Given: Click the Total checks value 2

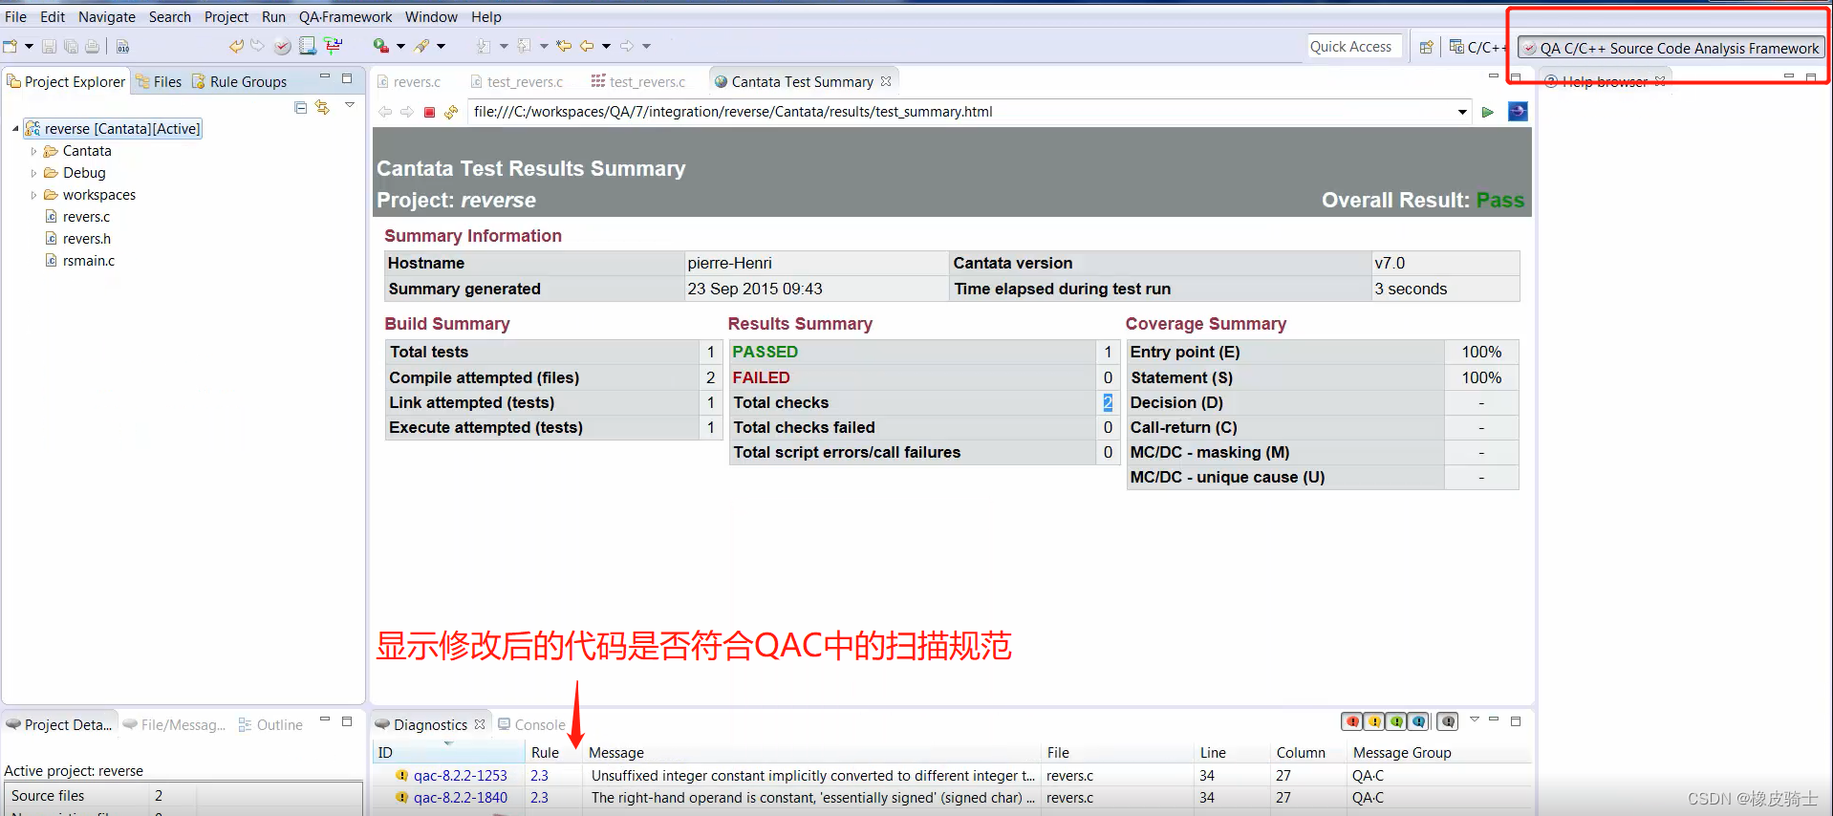Looking at the screenshot, I should pyautogui.click(x=1108, y=402).
